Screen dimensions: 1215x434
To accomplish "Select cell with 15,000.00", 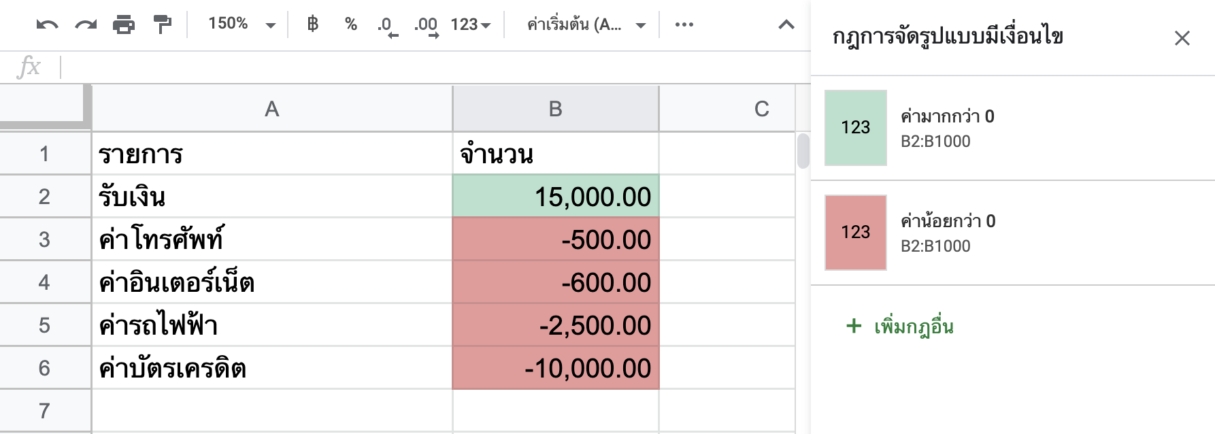I will coord(556,197).
